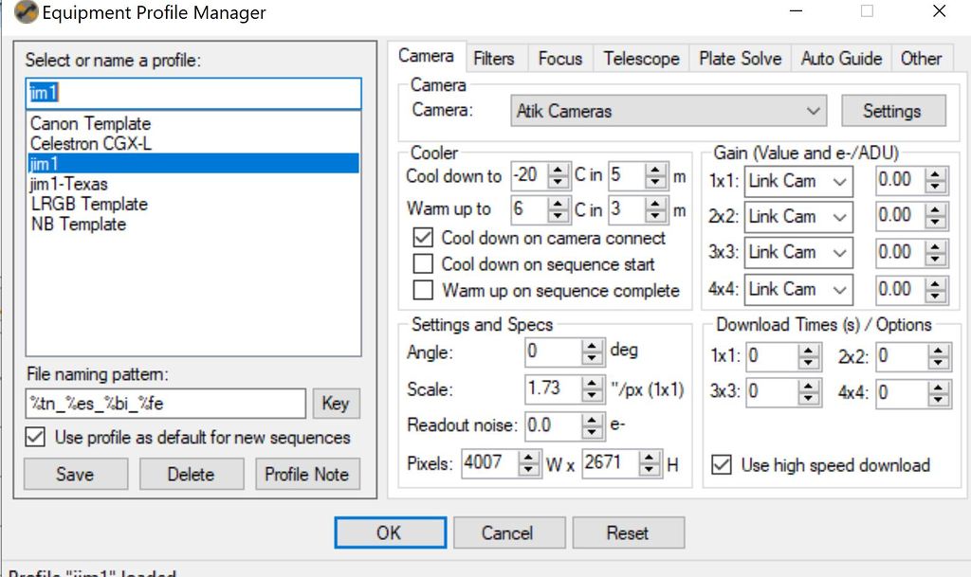Enable Warm up on sequence complete
This screenshot has width=971, height=577.
pos(423,290)
